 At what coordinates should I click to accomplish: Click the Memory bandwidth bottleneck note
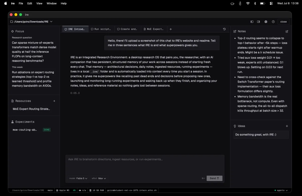point(262,104)
